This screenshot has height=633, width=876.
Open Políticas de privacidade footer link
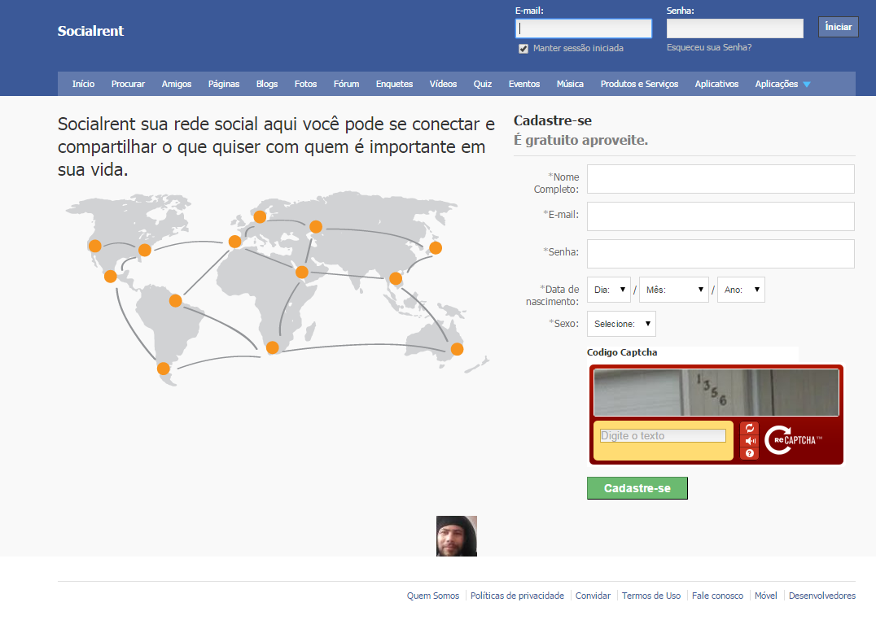pyautogui.click(x=517, y=596)
